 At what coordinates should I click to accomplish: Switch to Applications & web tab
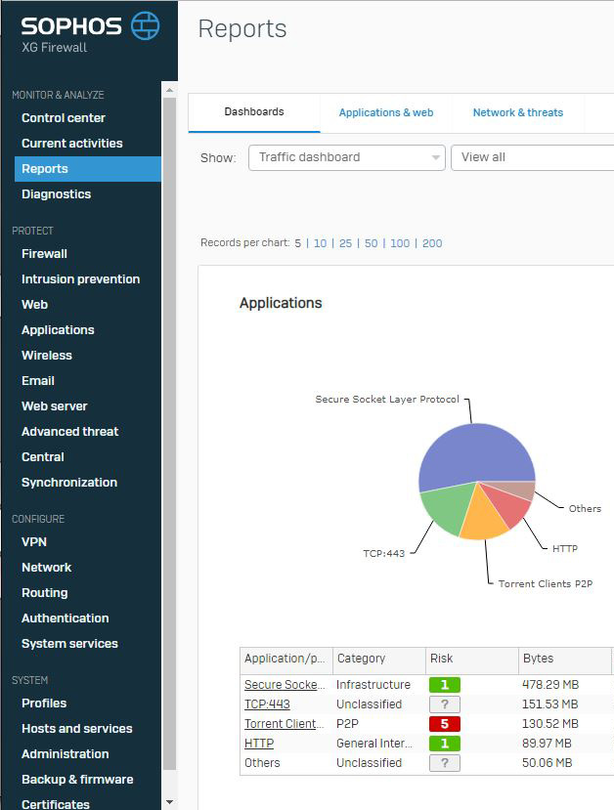pos(386,112)
